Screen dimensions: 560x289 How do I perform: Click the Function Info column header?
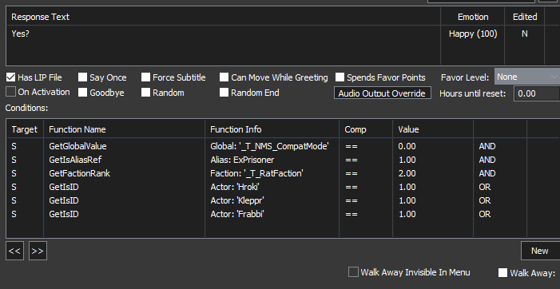(x=272, y=129)
